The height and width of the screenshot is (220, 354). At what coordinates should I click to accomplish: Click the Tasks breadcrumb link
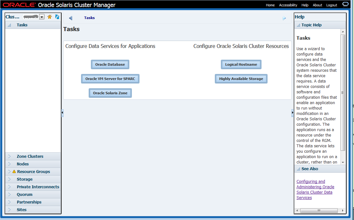point(89,18)
